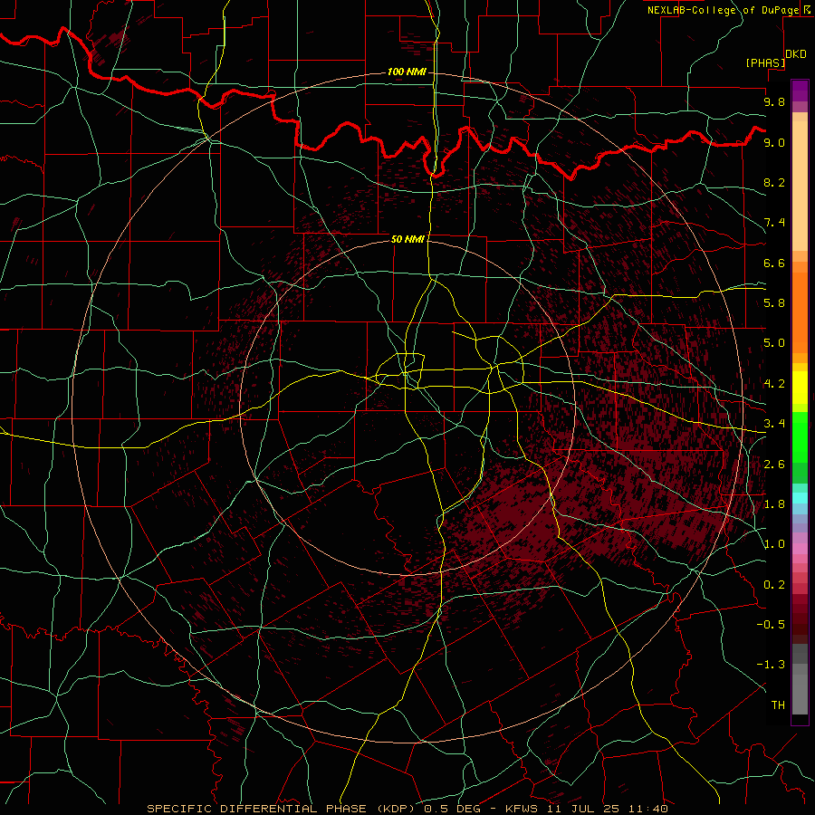Click the -0.5 value on color scale
Image resolution: width=815 pixels, height=815 pixels.
771,625
